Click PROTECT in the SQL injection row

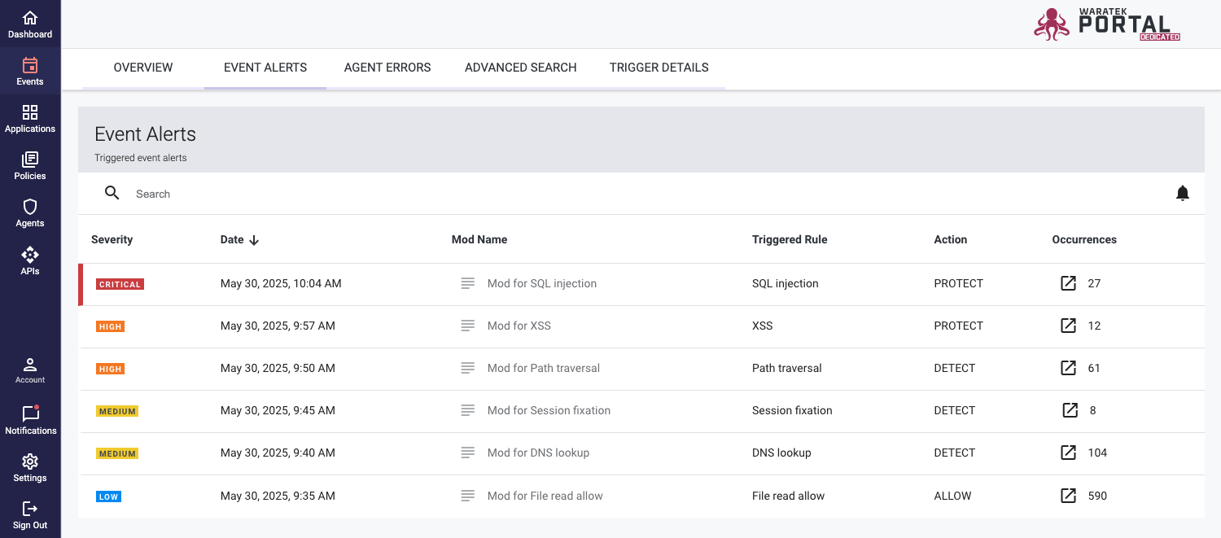(x=959, y=283)
